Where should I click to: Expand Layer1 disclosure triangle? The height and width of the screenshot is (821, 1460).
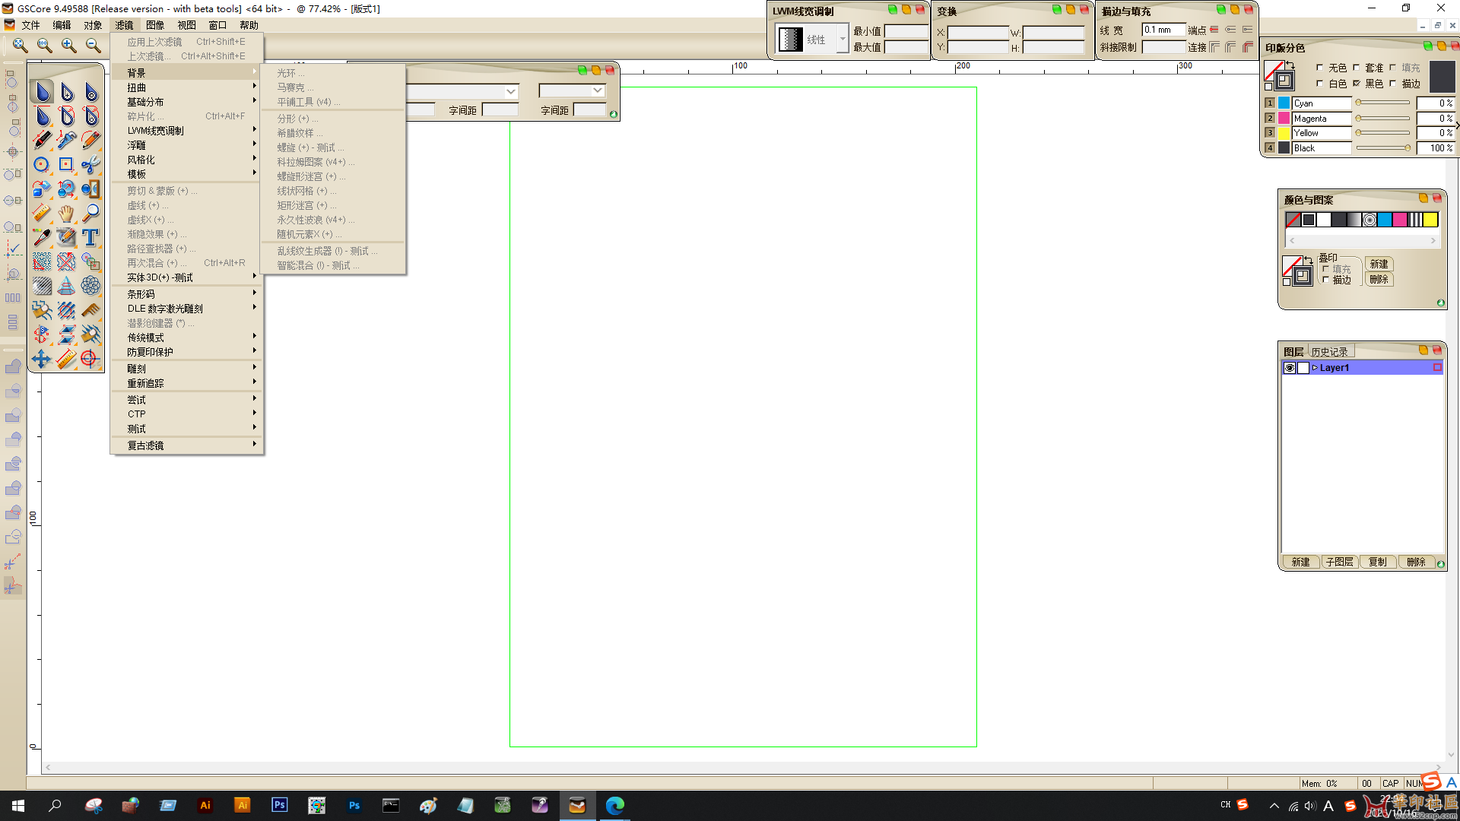click(1315, 368)
